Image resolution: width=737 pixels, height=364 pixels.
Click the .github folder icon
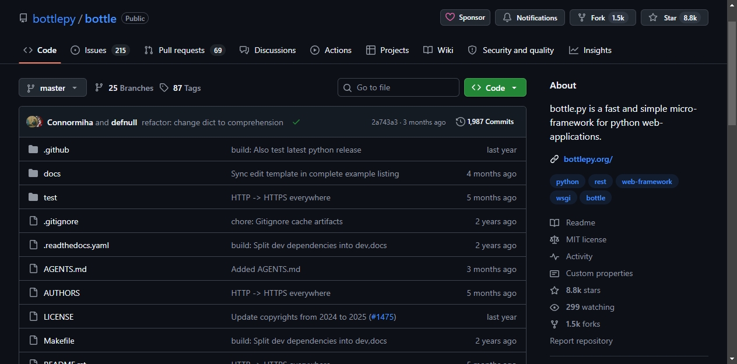click(33, 150)
